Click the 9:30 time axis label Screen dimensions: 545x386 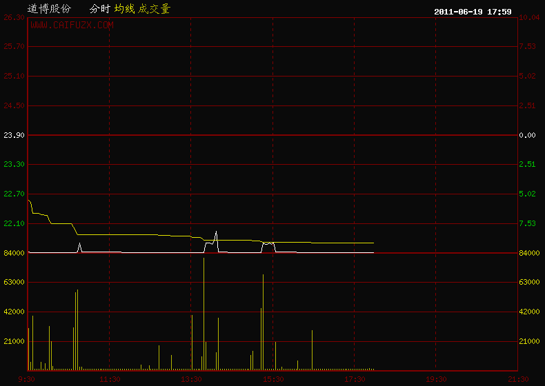tap(27, 379)
